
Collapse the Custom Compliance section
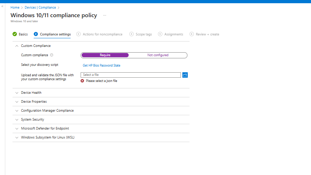pyautogui.click(x=16, y=46)
